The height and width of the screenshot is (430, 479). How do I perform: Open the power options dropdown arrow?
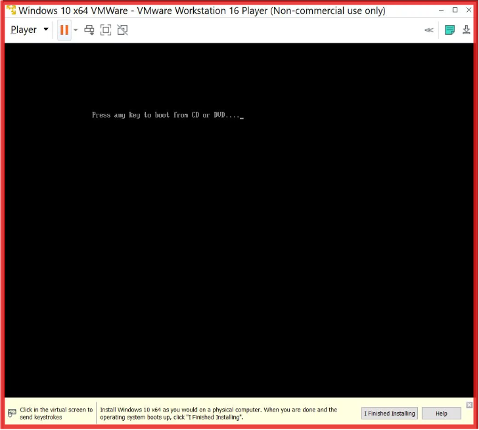[x=76, y=30]
